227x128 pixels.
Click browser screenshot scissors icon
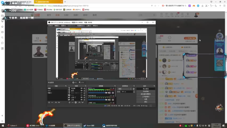(206, 6)
